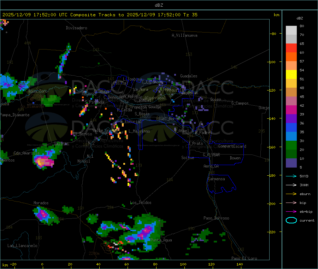Click the A_Villanueva place label
Image resolution: width=318 pixels, height=269 pixels.
(184, 35)
